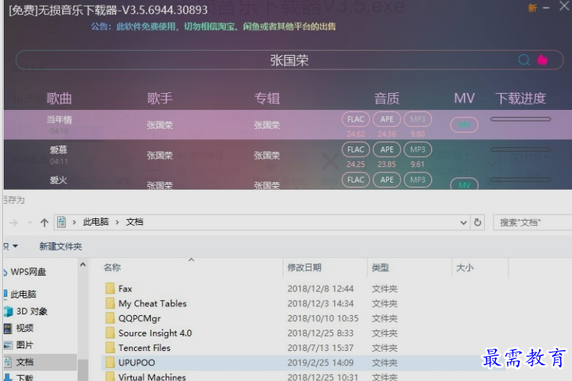This screenshot has height=381, width=572.
Task: Select FLAC quality for song 当年情
Action: point(356,119)
